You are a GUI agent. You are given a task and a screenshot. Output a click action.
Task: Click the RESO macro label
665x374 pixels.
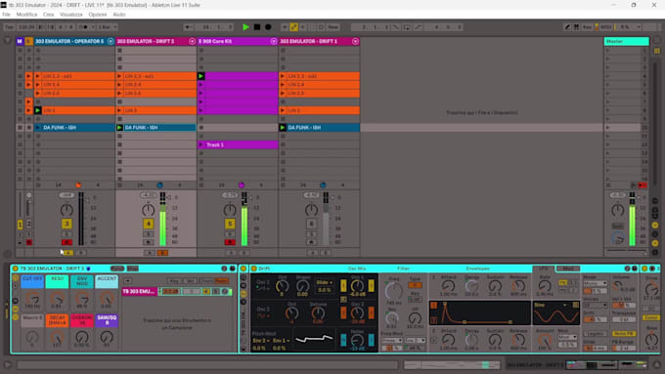tap(58, 281)
